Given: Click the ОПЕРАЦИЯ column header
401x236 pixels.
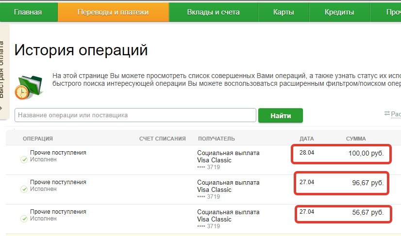Looking at the screenshot, I should coord(38,139).
